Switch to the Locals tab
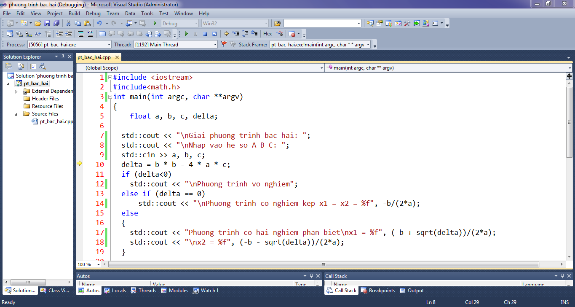 coord(115,291)
